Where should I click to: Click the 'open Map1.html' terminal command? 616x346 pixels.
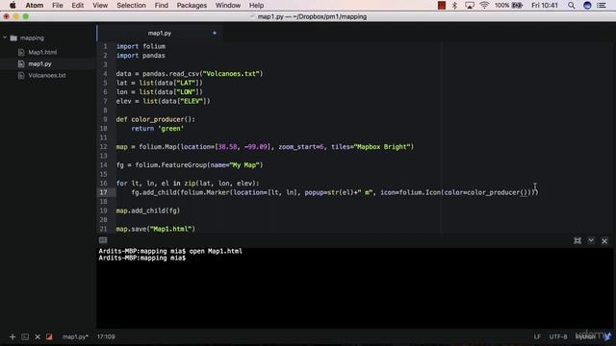216,251
